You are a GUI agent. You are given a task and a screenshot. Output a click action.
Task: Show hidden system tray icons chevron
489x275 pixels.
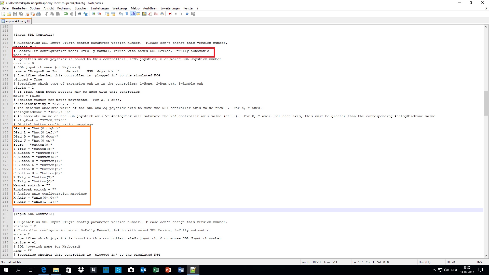[x=434, y=270]
